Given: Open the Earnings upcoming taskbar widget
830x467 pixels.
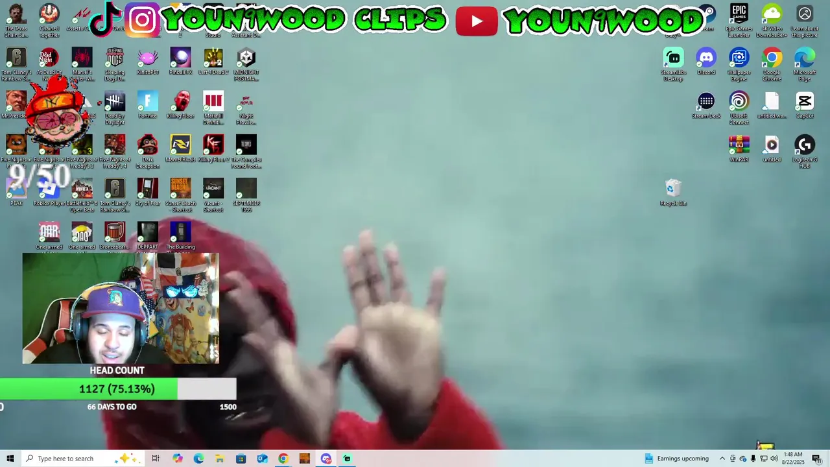Looking at the screenshot, I should point(677,459).
